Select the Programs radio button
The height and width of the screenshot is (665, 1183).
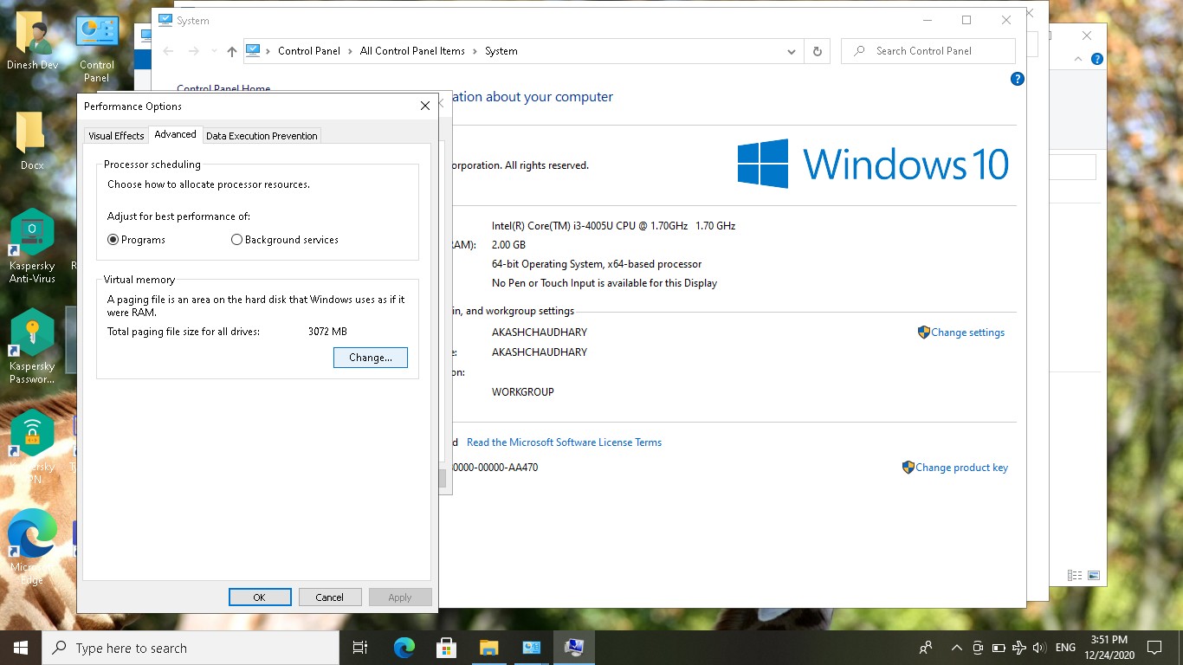pos(113,240)
